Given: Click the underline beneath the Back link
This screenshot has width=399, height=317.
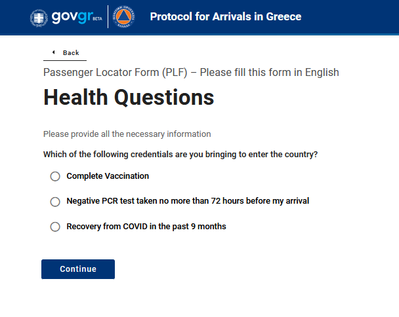Looking at the screenshot, I should (65, 60).
